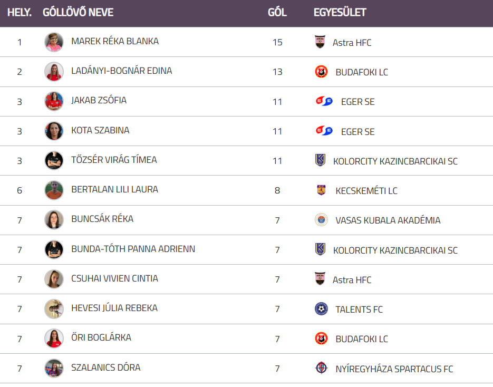
Task: Open Budafoki LC link in Őri Boglárka row
Action: click(x=362, y=339)
